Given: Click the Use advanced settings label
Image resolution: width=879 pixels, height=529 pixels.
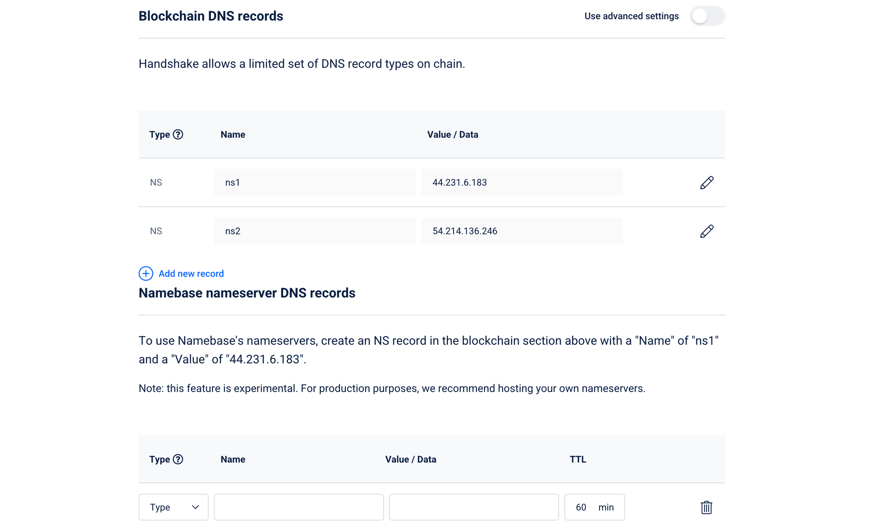Looking at the screenshot, I should 632,16.
